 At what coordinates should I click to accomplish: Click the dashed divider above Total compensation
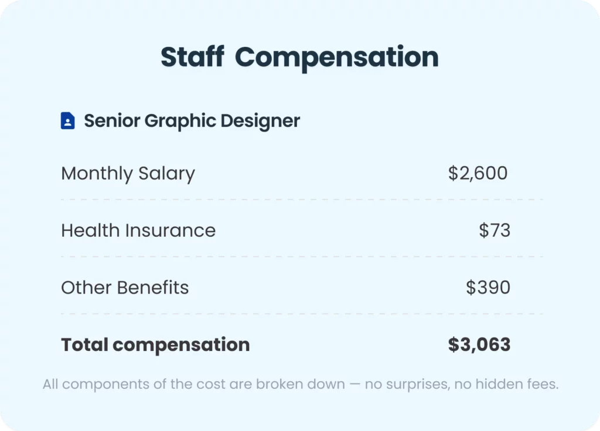click(x=302, y=314)
